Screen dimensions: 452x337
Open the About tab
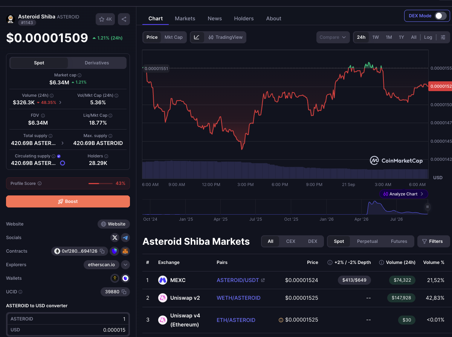click(273, 18)
